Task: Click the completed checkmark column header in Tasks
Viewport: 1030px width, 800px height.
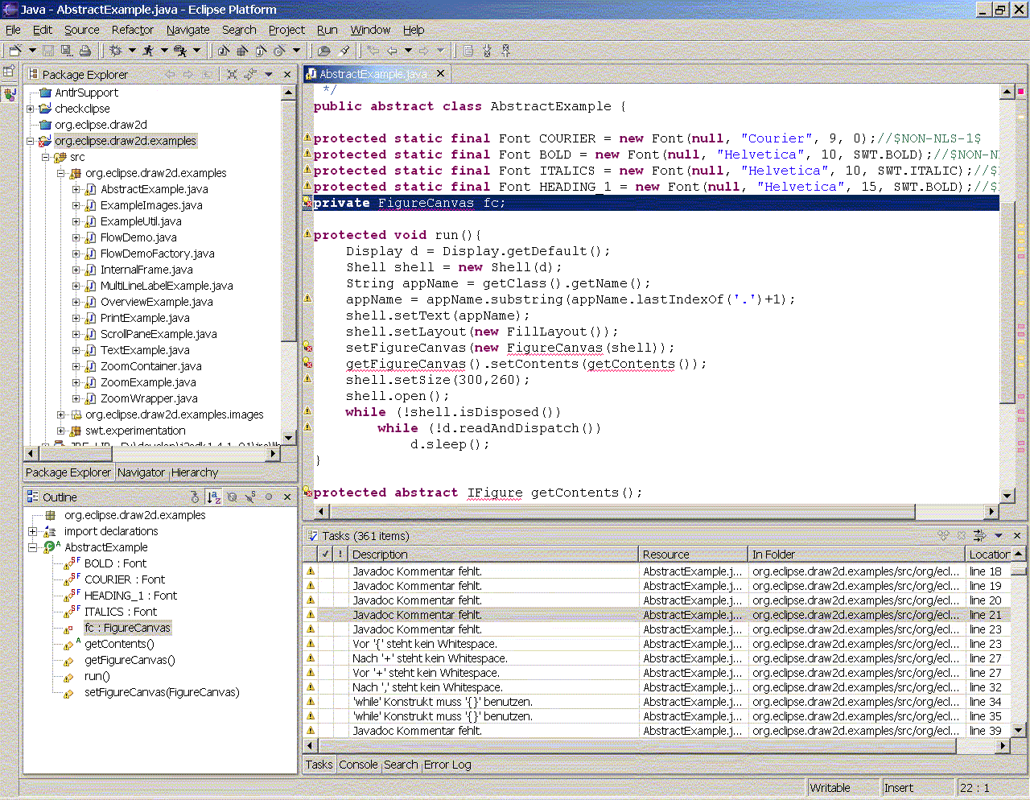Action: [325, 554]
